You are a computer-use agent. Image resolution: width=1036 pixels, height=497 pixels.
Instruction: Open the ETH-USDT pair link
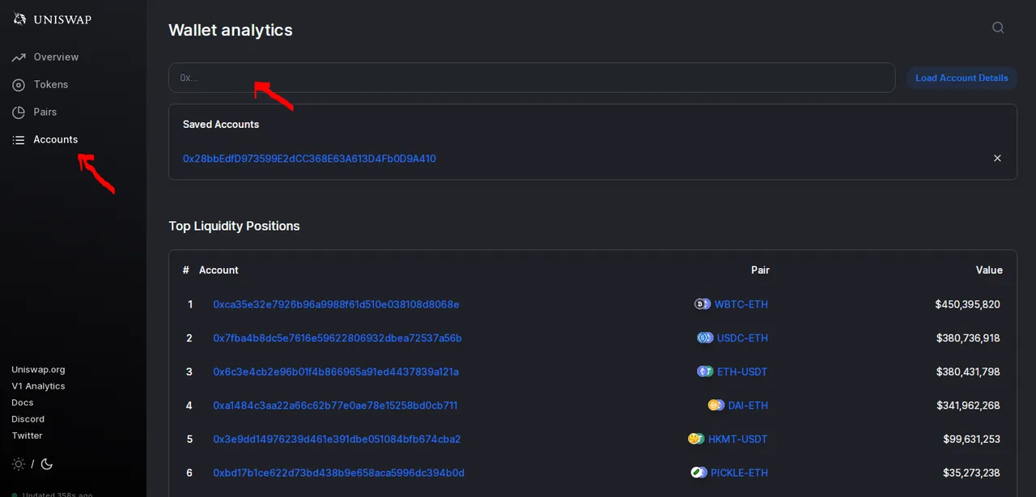click(x=742, y=372)
